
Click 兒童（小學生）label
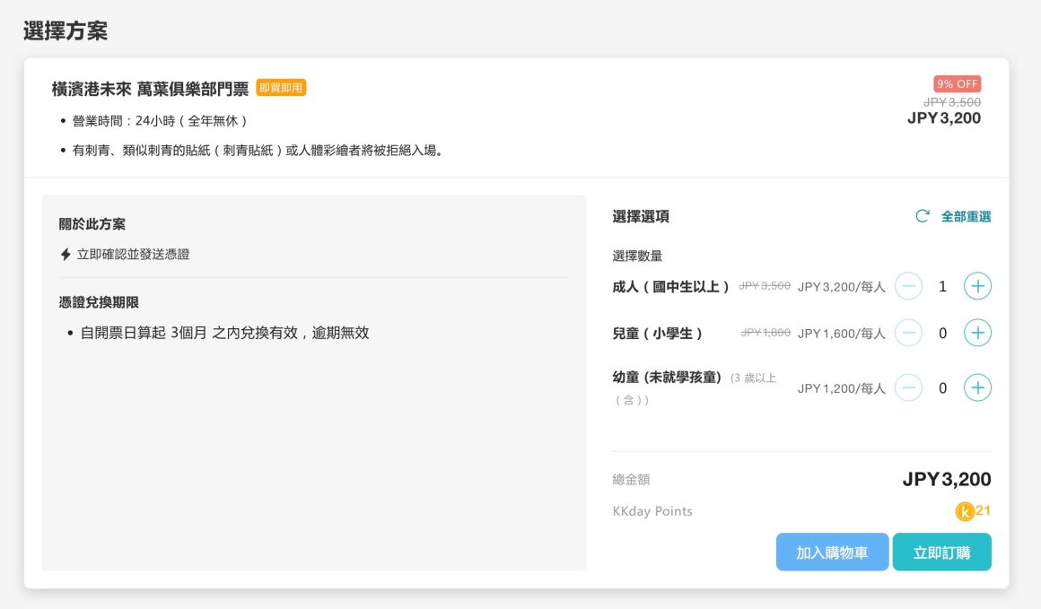658,334
